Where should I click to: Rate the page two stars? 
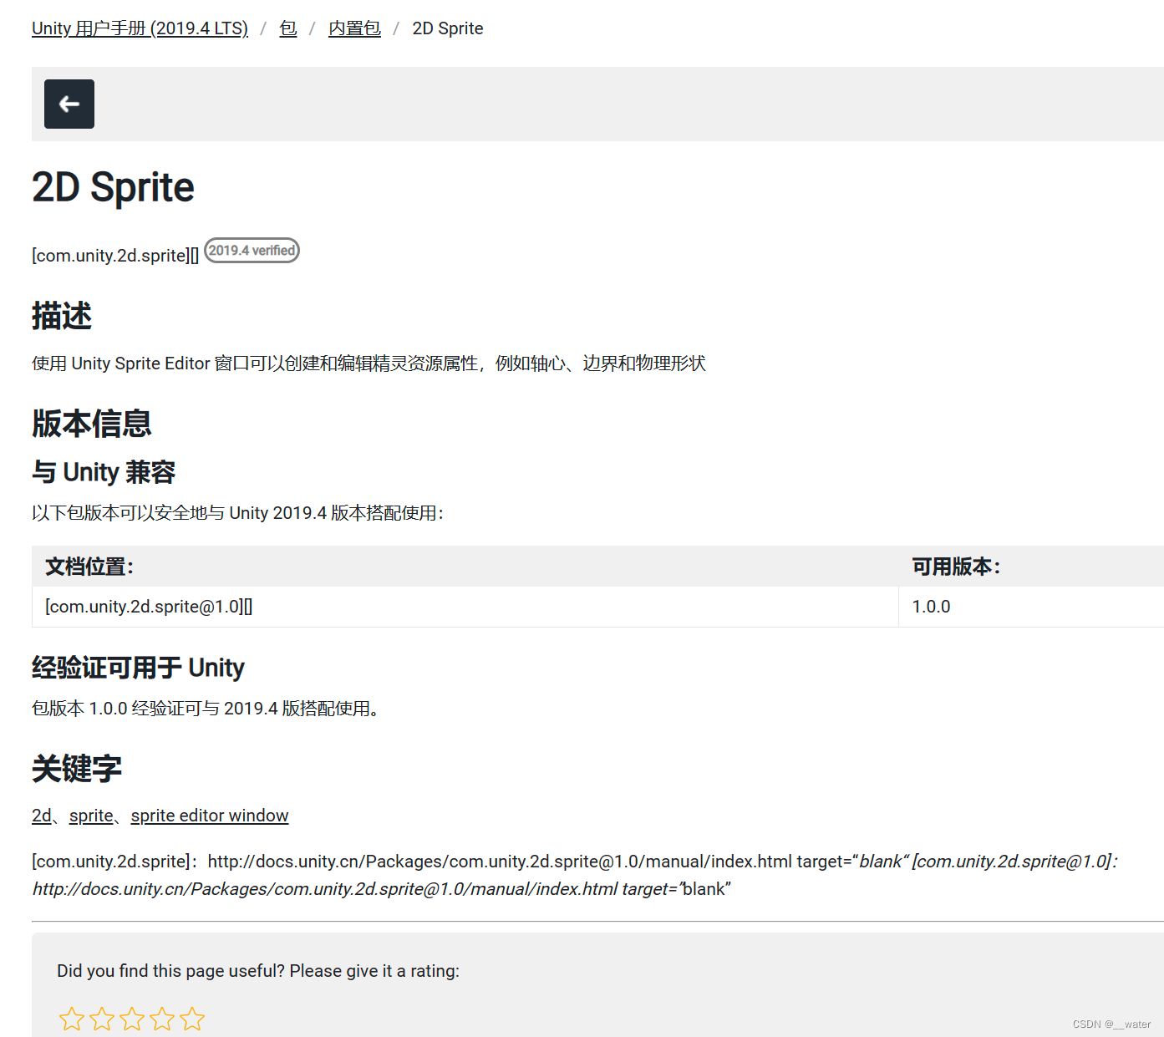coord(102,1019)
